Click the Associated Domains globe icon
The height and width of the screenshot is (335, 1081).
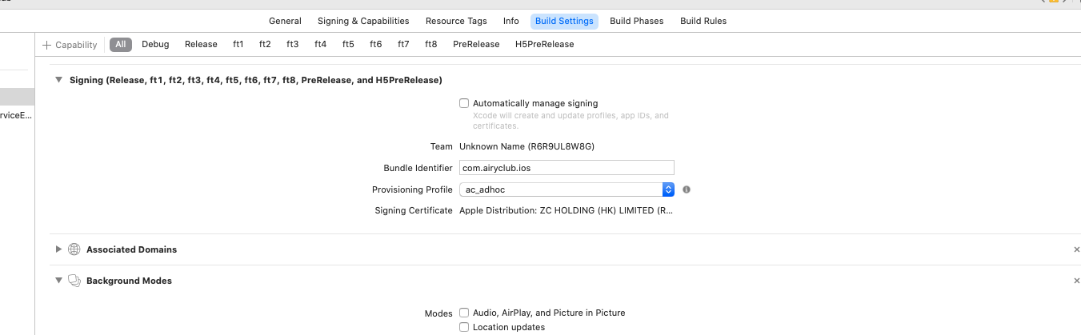(x=74, y=249)
